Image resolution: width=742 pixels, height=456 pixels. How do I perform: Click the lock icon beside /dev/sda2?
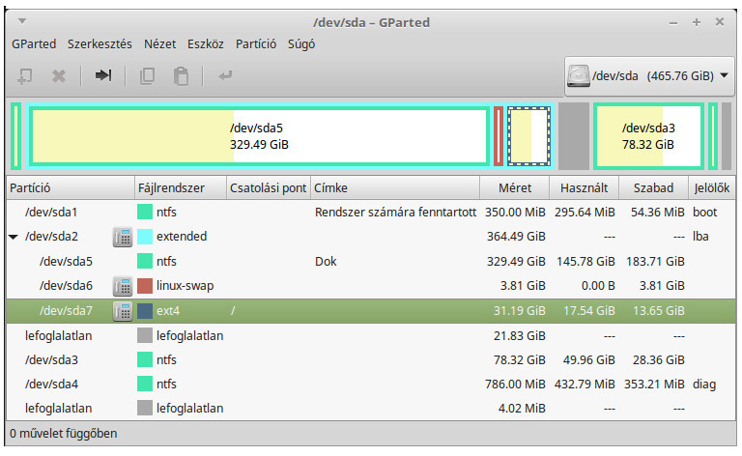123,236
